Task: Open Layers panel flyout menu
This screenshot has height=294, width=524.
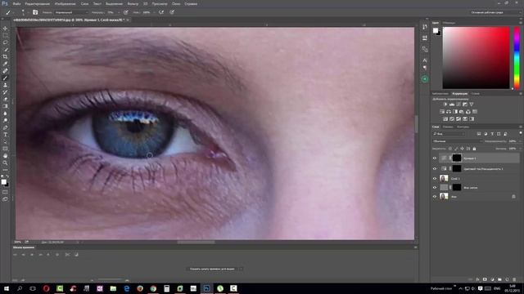Action: (x=521, y=127)
